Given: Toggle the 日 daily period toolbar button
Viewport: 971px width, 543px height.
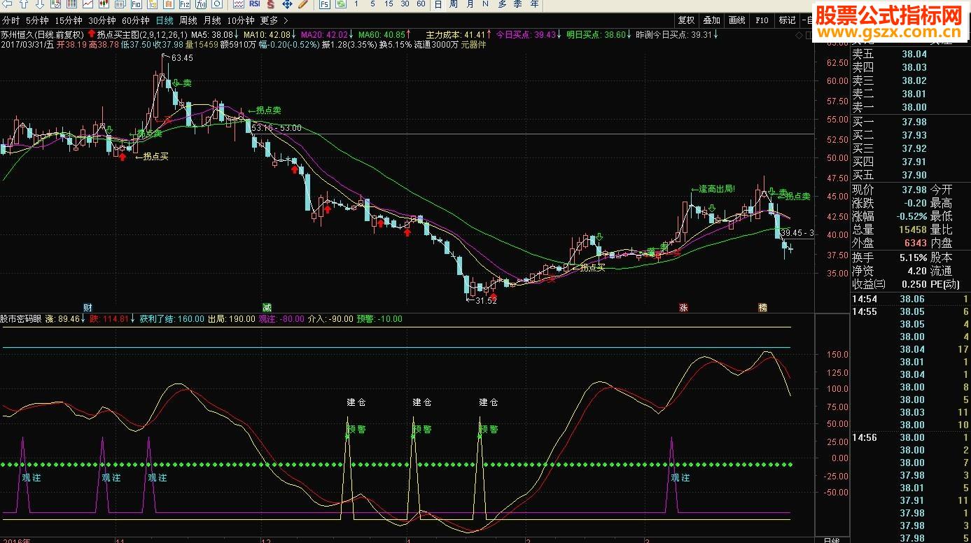Looking at the screenshot, I should pos(438,4).
